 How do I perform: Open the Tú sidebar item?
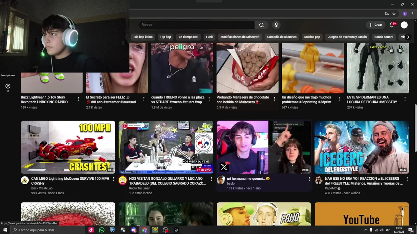8,88
